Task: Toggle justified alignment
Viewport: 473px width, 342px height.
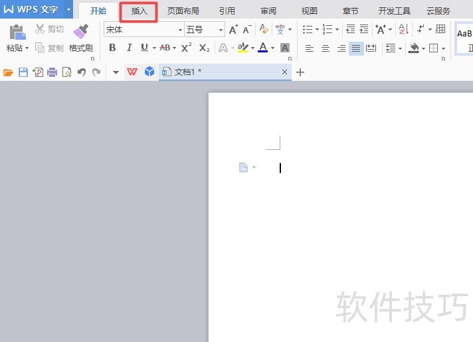Action: pyautogui.click(x=356, y=48)
